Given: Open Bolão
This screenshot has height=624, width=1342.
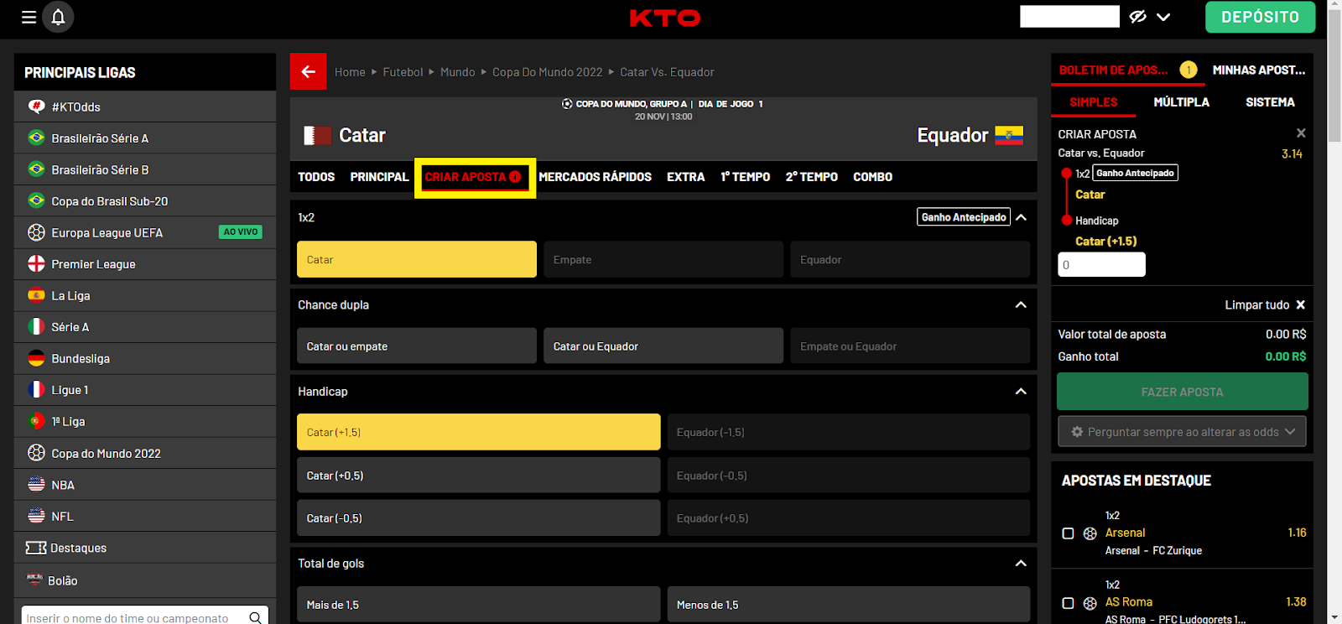Looking at the screenshot, I should (x=145, y=580).
